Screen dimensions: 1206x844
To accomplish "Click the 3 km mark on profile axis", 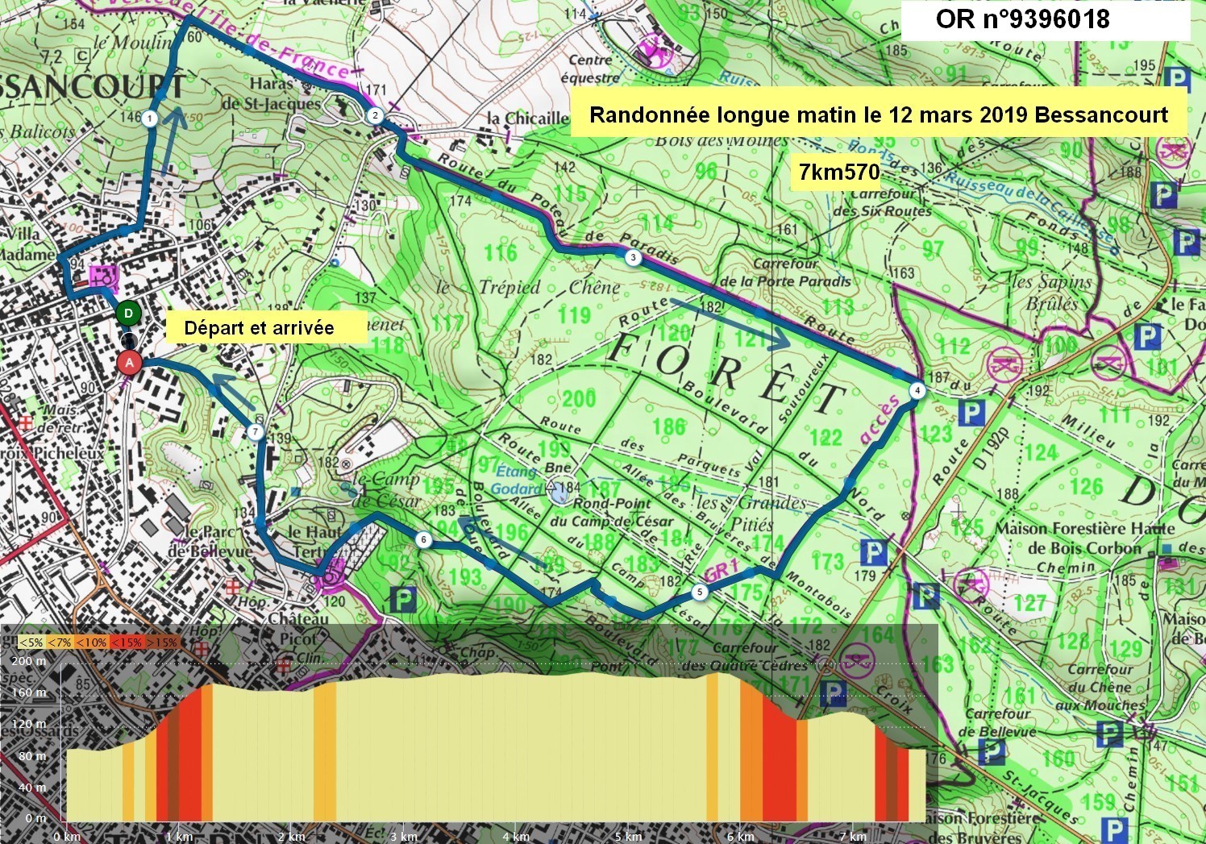I will pos(404,837).
